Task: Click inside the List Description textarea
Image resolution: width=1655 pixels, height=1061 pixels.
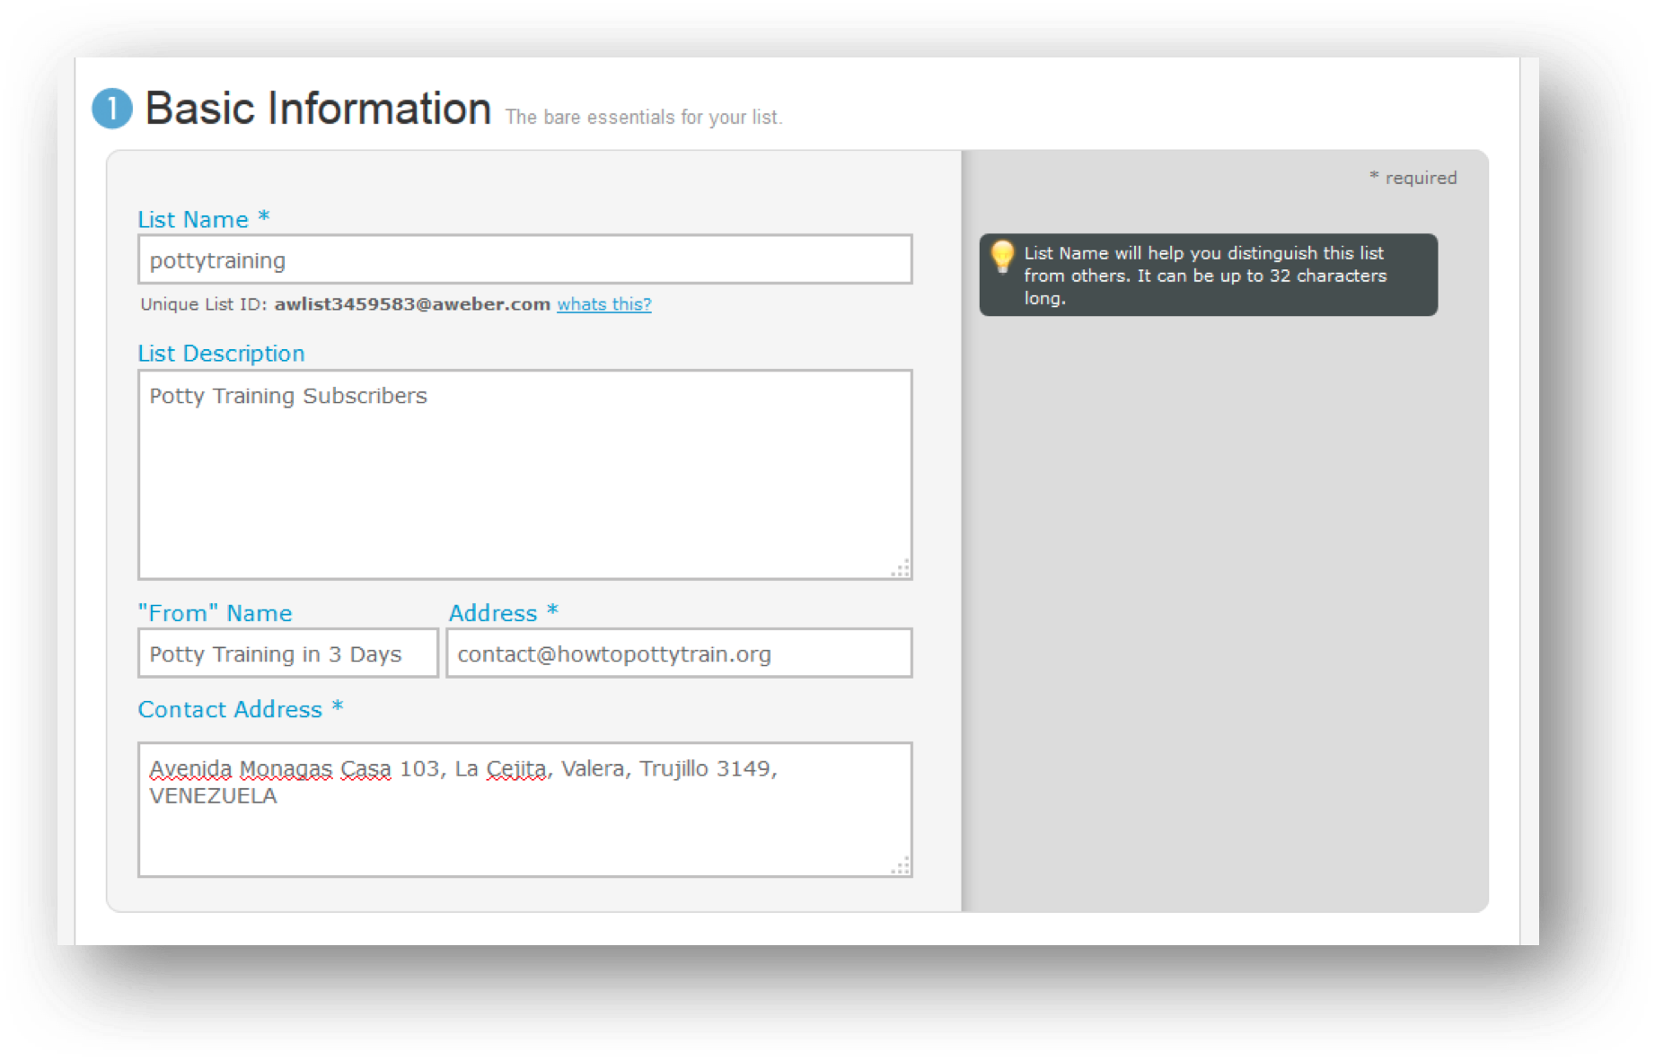Action: point(525,475)
